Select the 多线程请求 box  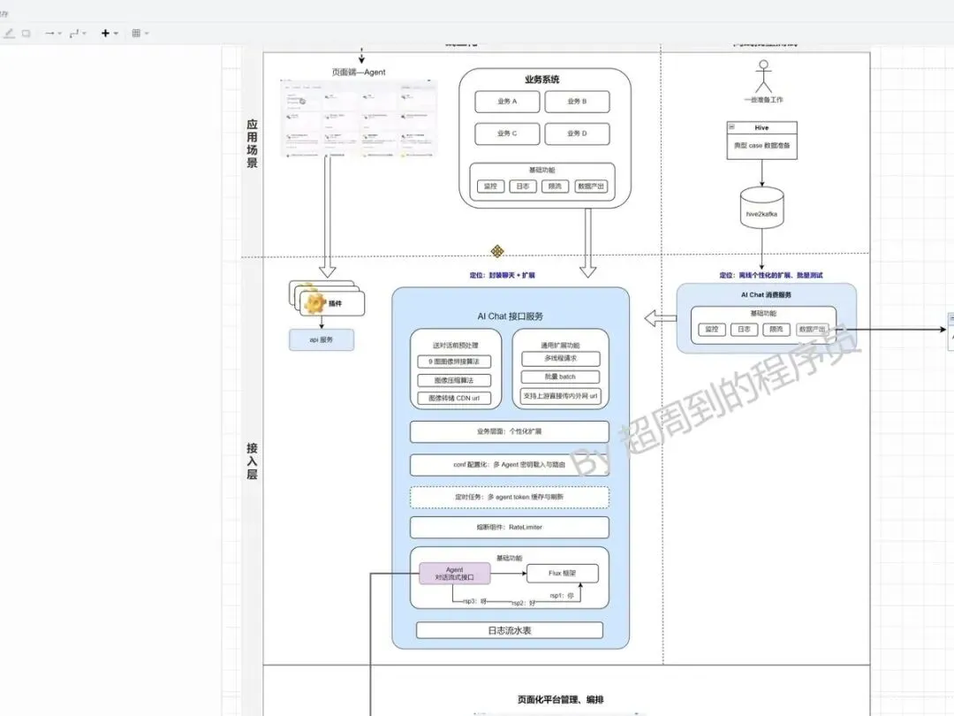(560, 359)
